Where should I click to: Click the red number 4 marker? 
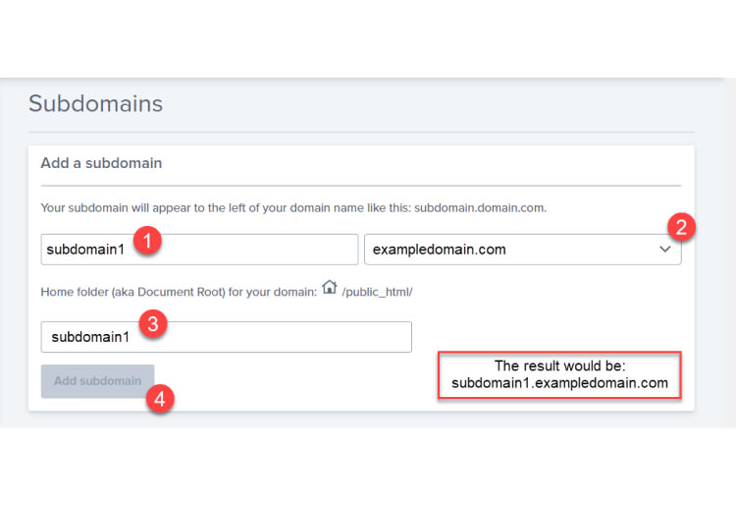[x=160, y=399]
